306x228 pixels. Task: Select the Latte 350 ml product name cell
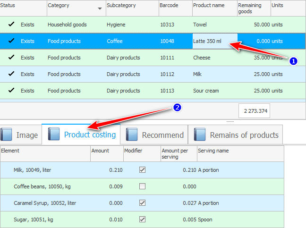point(215,41)
